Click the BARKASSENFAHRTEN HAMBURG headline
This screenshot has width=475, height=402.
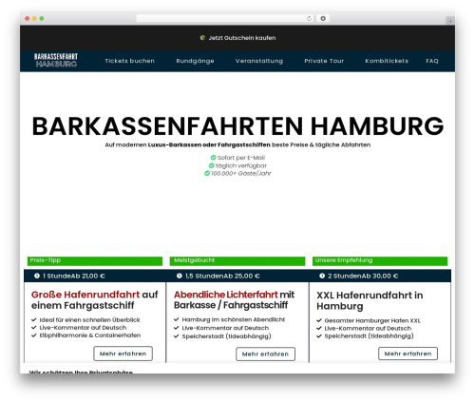click(x=237, y=126)
